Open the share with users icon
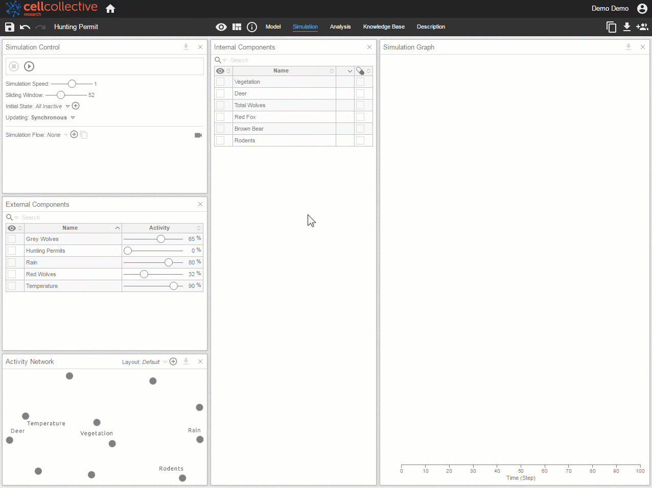This screenshot has width=652, height=488. (x=642, y=27)
